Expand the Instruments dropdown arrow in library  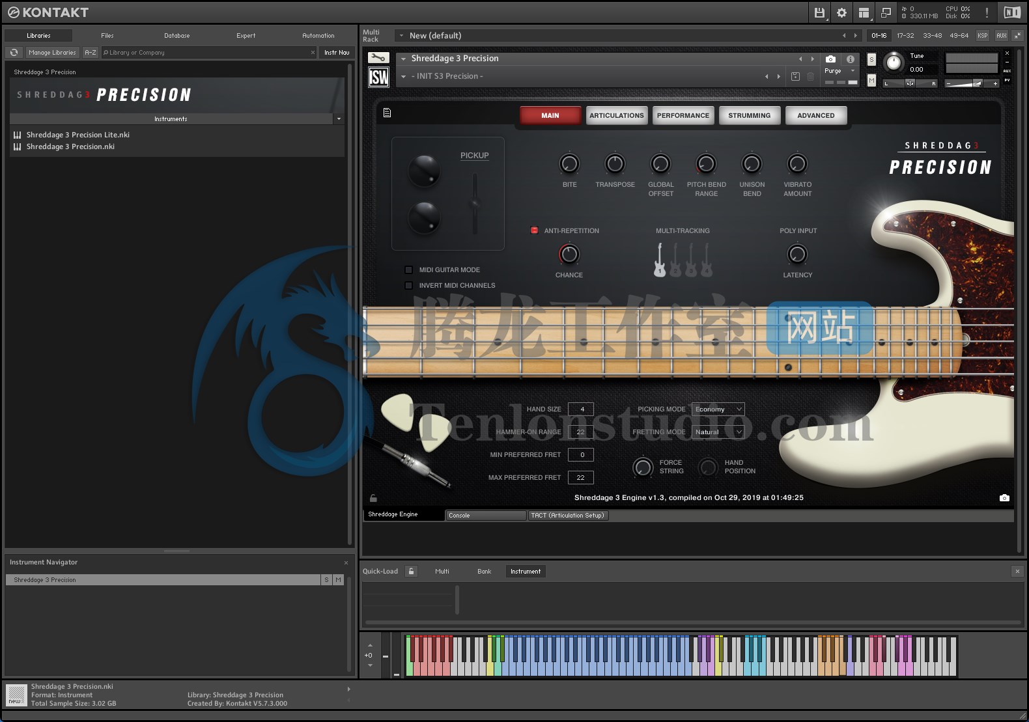pyautogui.click(x=339, y=119)
